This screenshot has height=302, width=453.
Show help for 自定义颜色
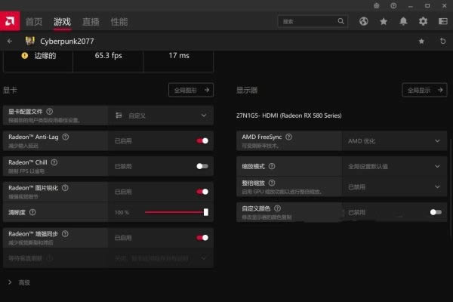[277, 208]
